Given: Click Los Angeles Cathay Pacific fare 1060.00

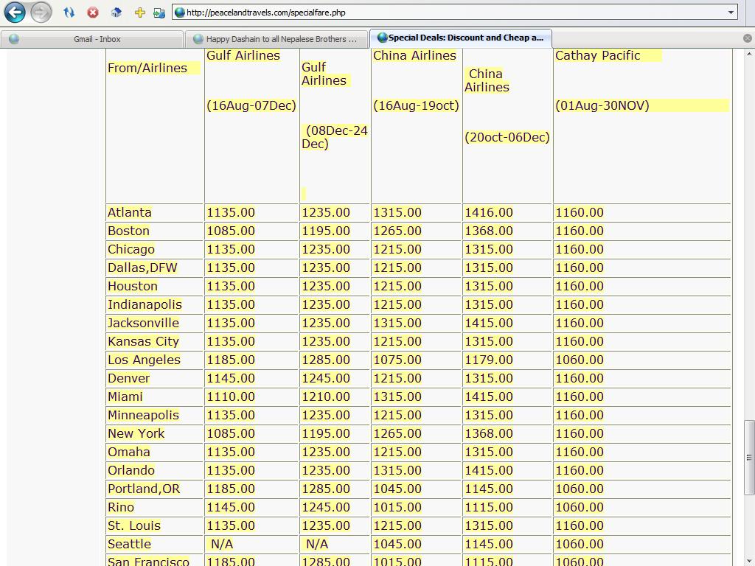Looking at the screenshot, I should [x=580, y=360].
